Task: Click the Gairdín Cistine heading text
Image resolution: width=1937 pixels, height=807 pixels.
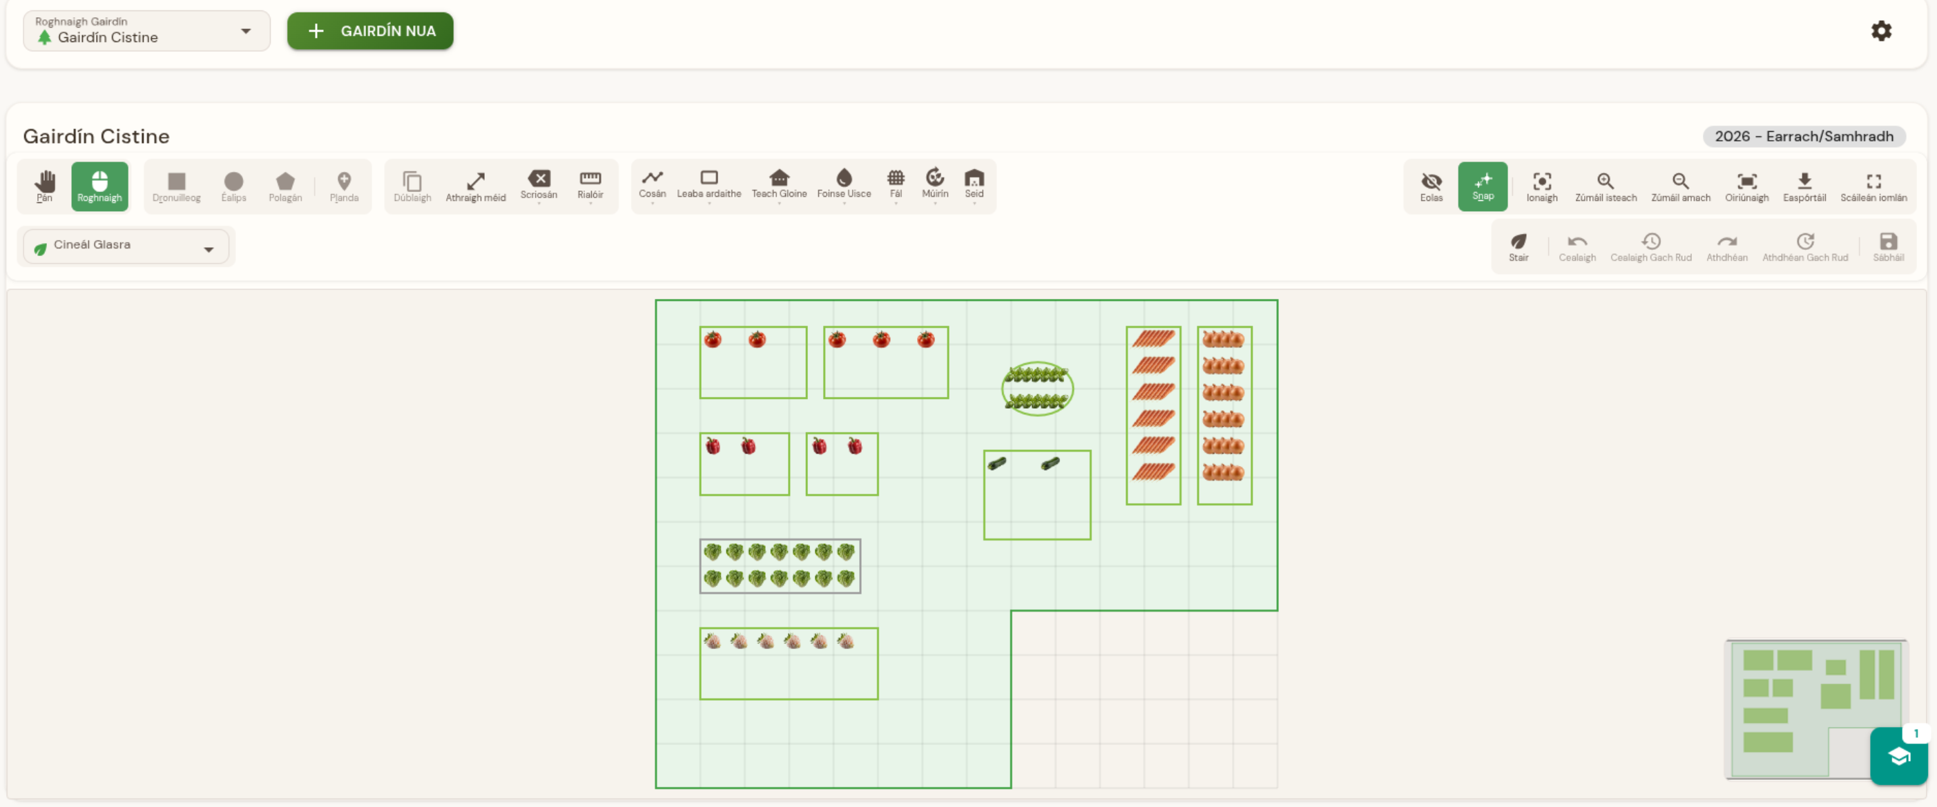Action: pyautogui.click(x=96, y=136)
